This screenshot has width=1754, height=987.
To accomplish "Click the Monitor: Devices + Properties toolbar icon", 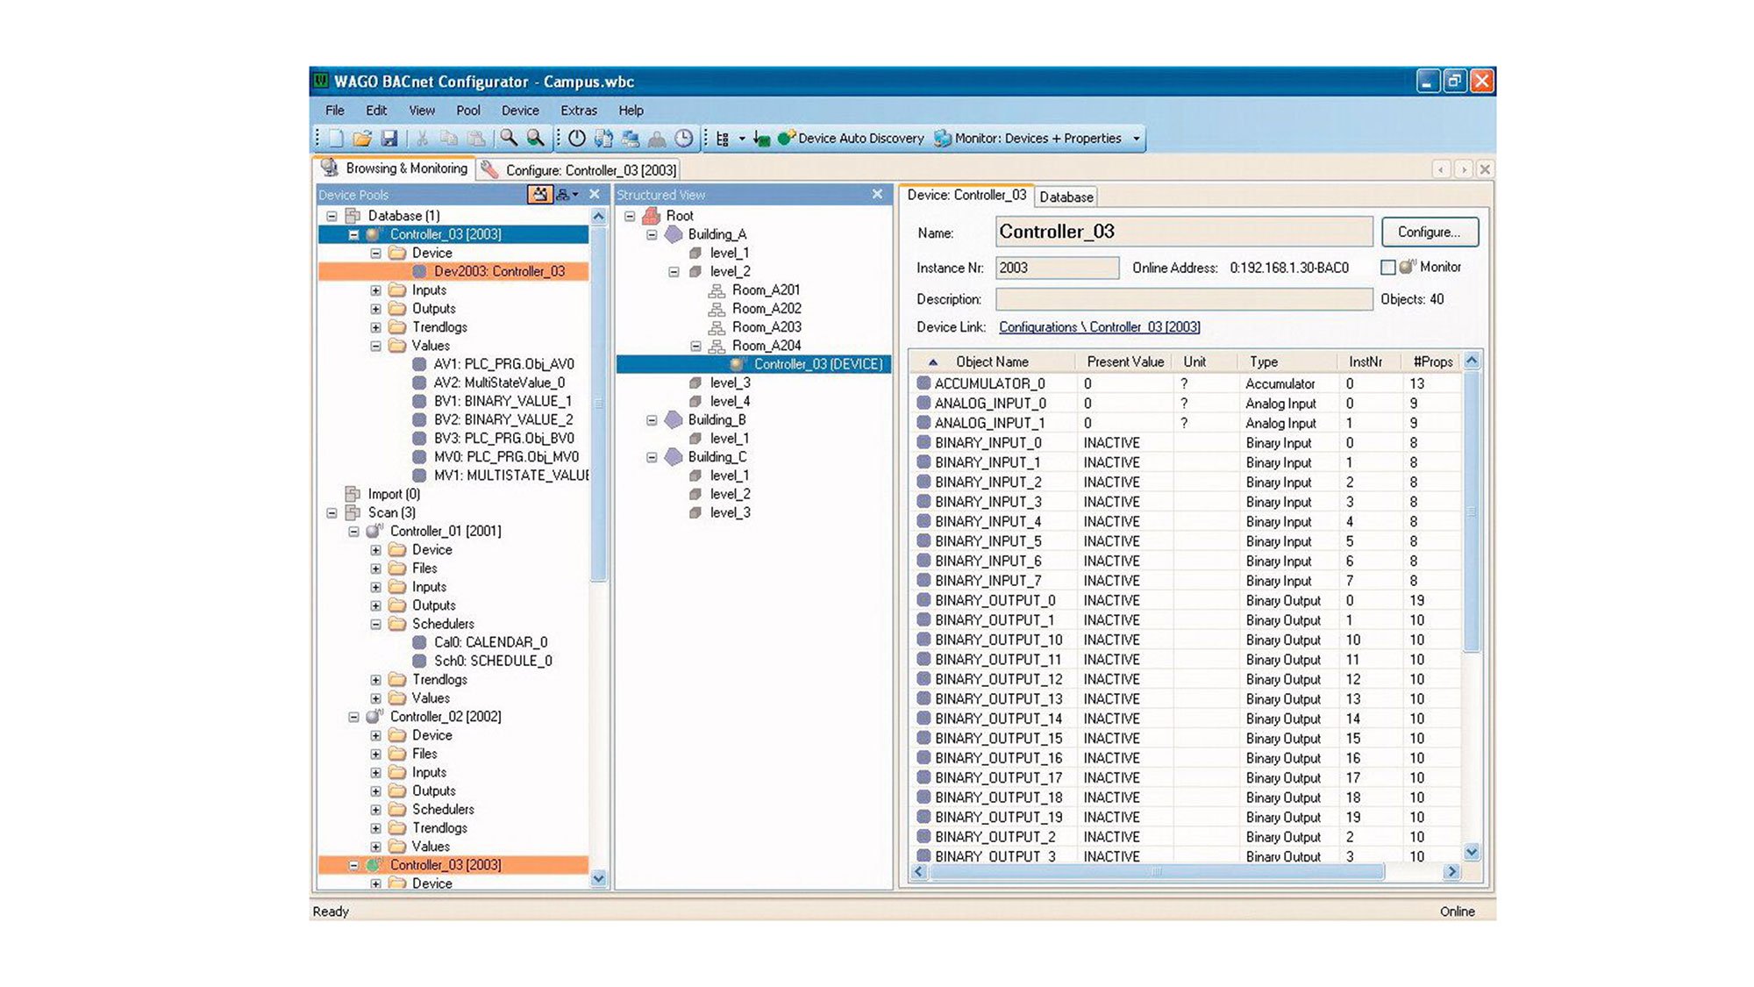I will pos(941,139).
